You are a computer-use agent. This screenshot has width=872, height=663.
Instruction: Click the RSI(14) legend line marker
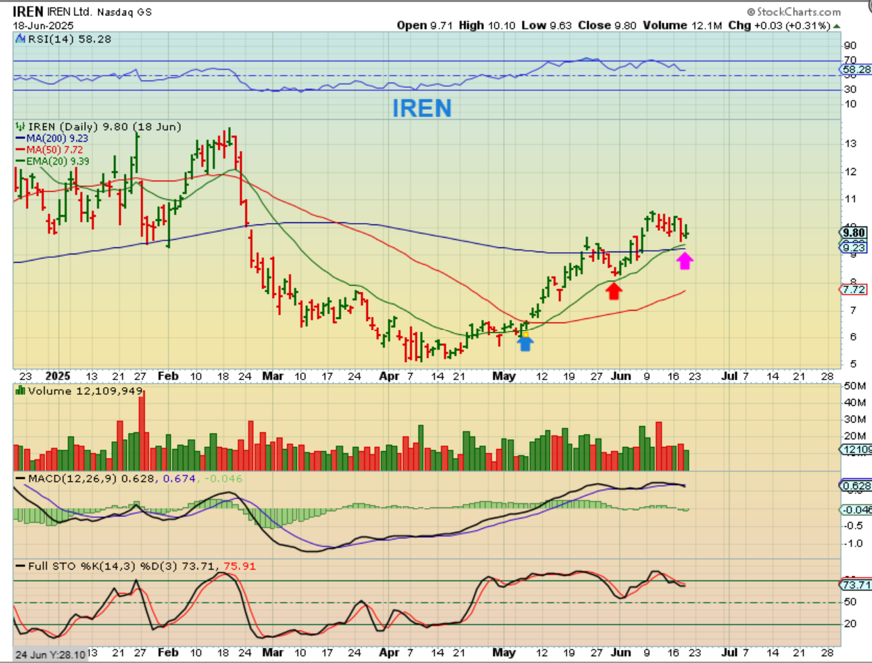pos(21,40)
